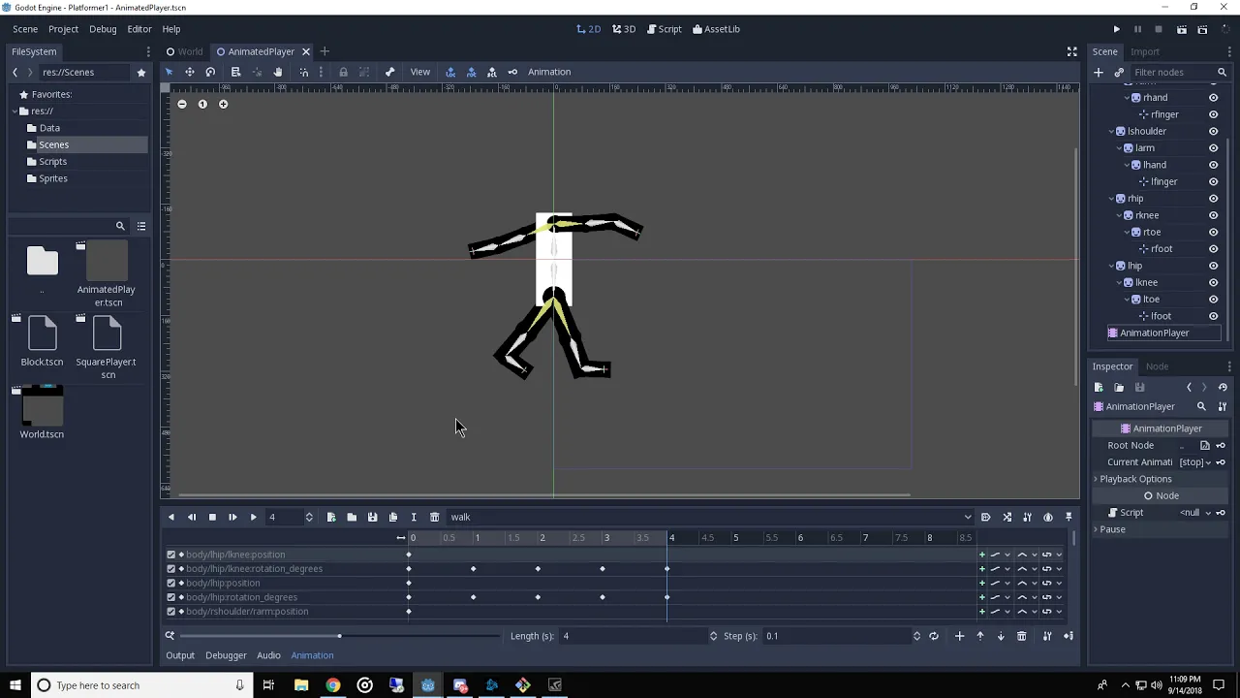This screenshot has height=698, width=1240.
Task: Click the lock selected object icon
Action: coord(343,72)
